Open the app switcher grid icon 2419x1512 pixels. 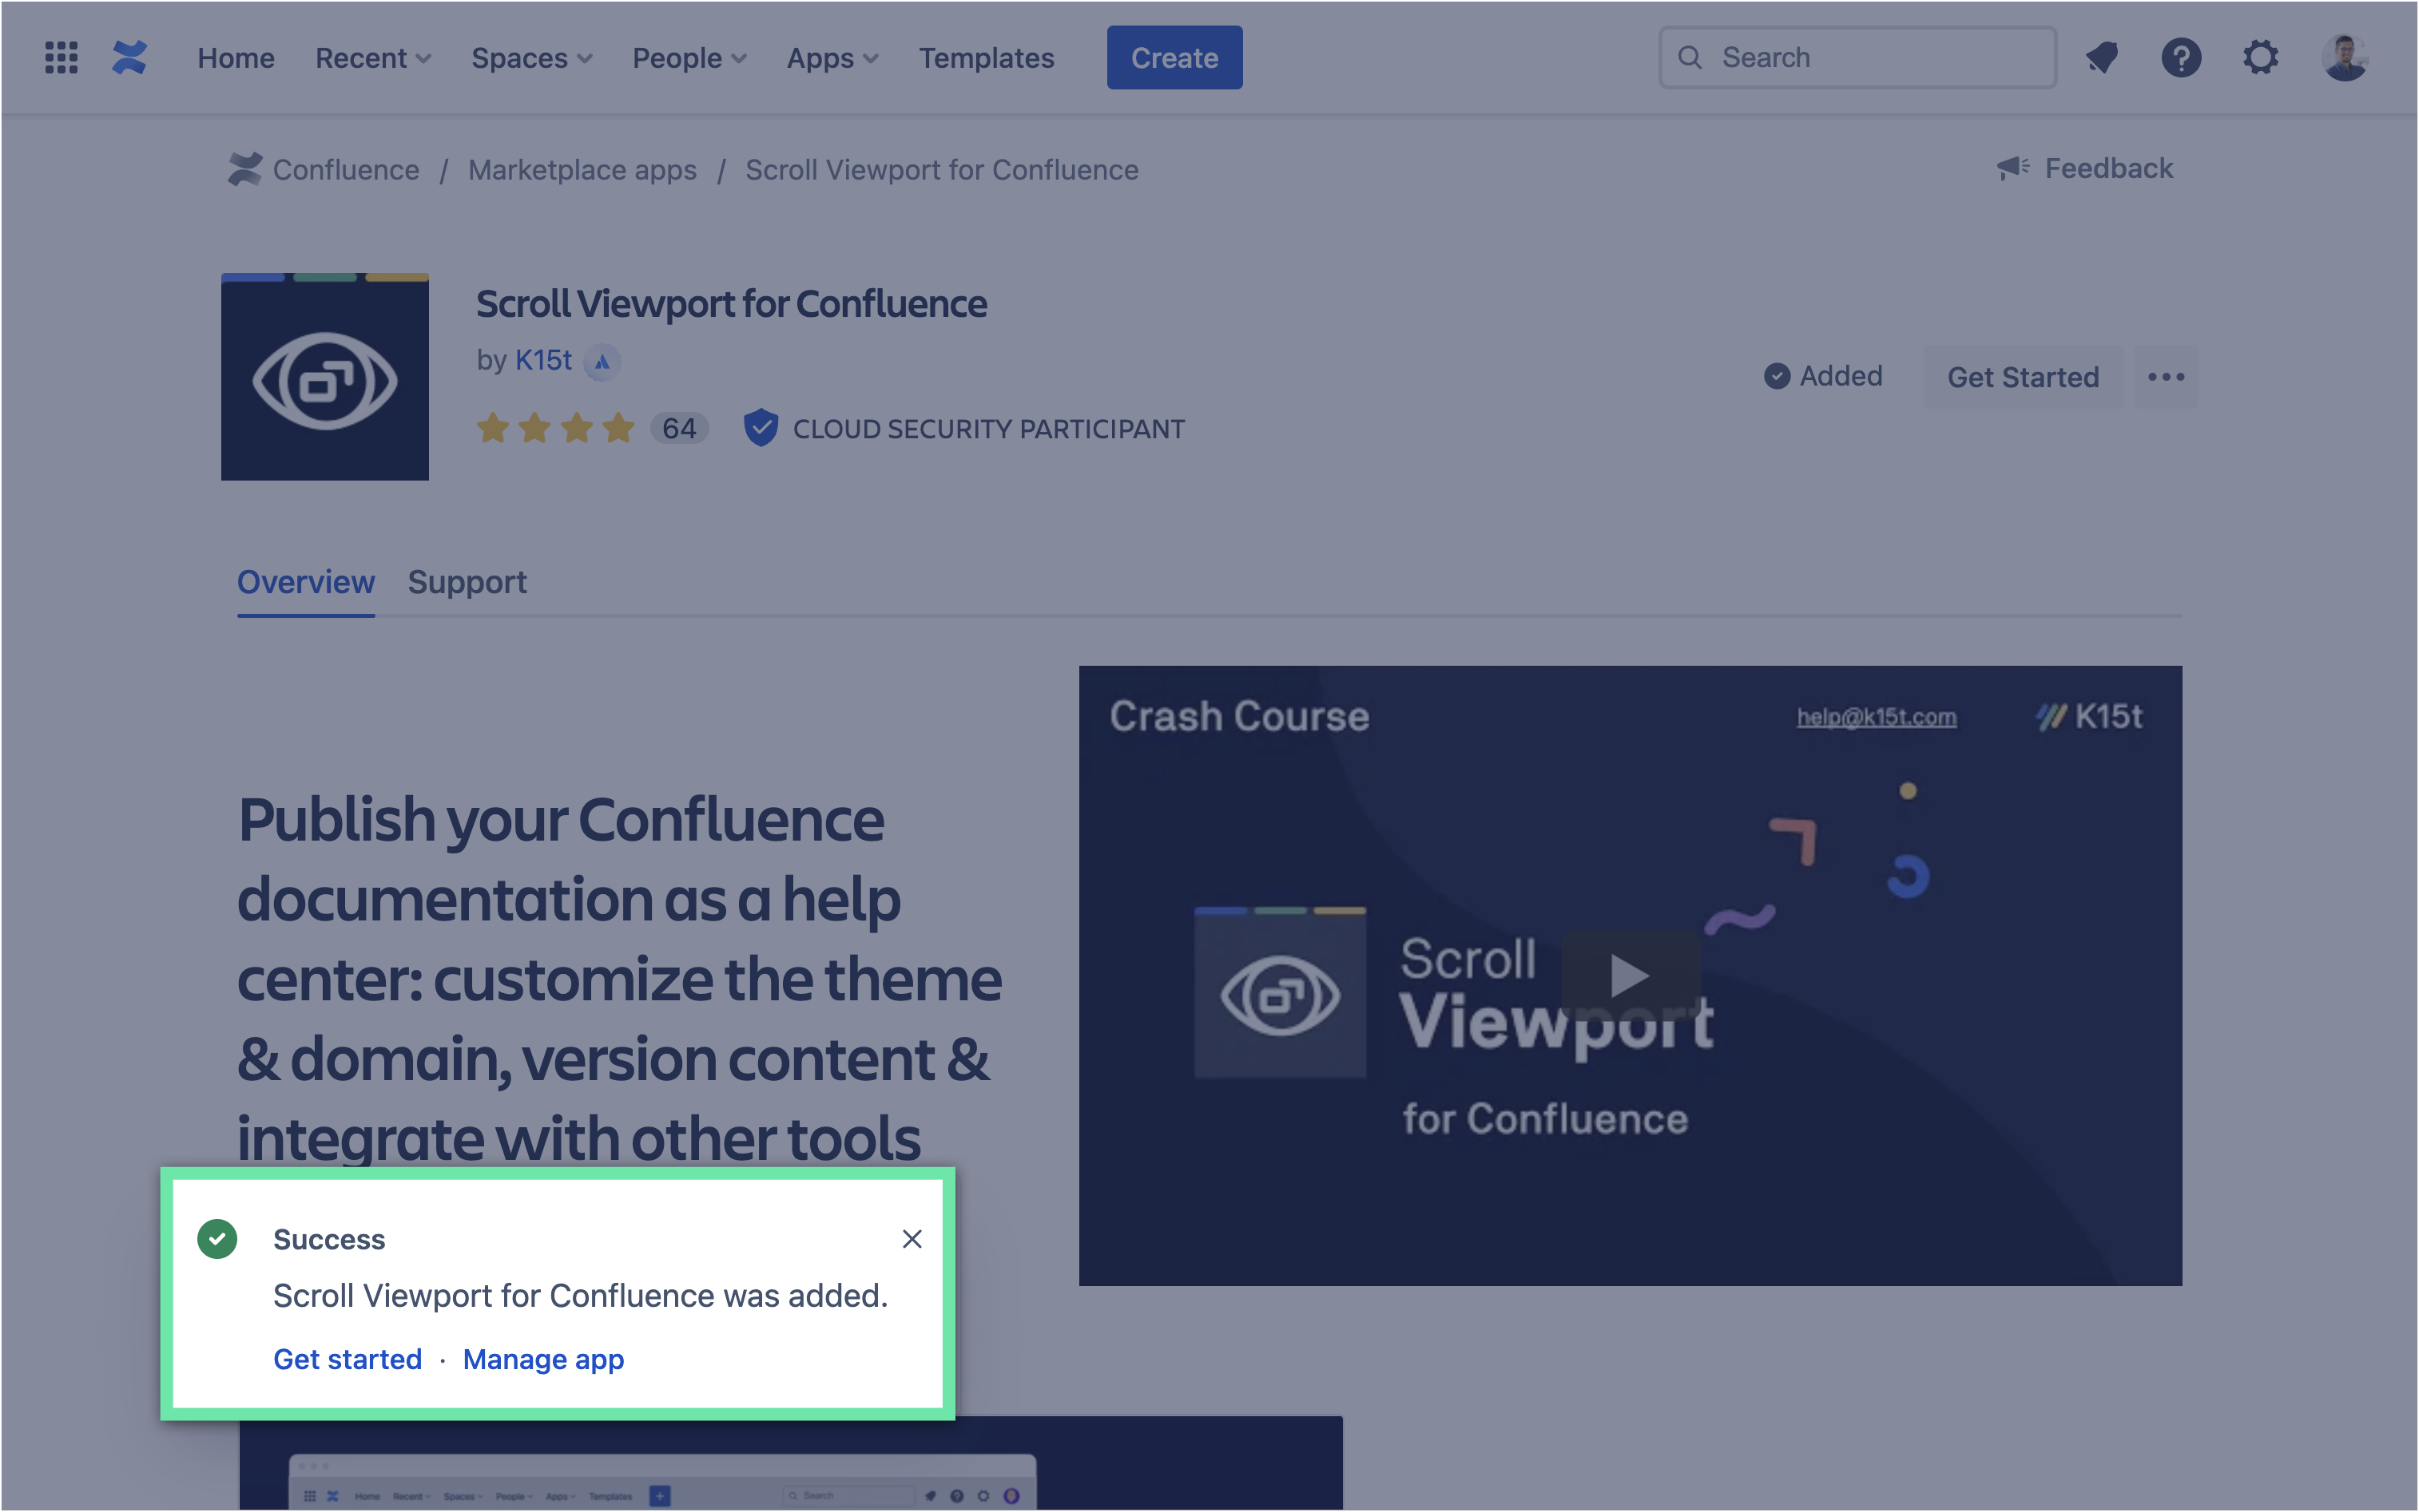(x=61, y=57)
